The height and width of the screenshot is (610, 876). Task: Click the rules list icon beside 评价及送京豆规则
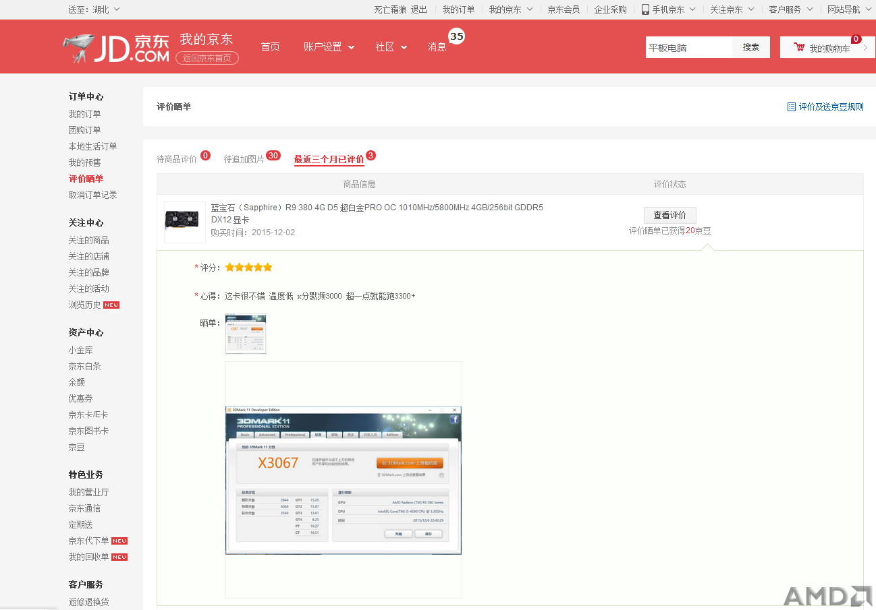click(791, 106)
